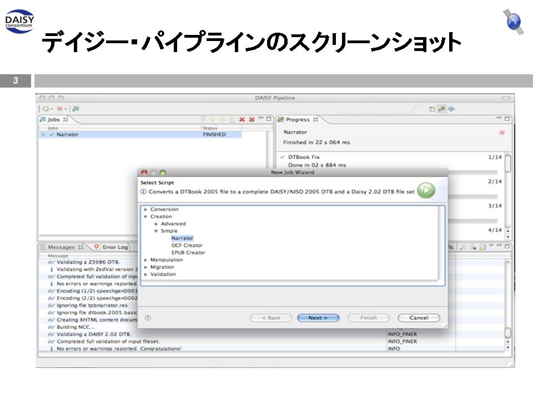Select the OCF Creator script
This screenshot has width=533, height=399.
point(187,245)
